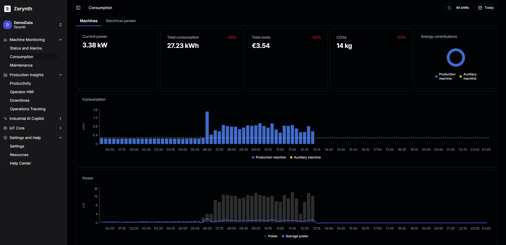This screenshot has width=506, height=245.
Task: Expand the IoT Core section
Action: point(60,128)
